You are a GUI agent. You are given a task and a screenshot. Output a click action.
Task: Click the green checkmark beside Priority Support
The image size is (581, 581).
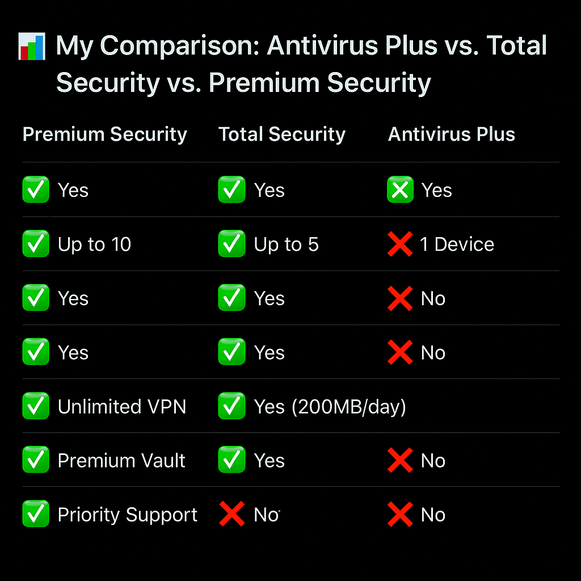tap(36, 514)
